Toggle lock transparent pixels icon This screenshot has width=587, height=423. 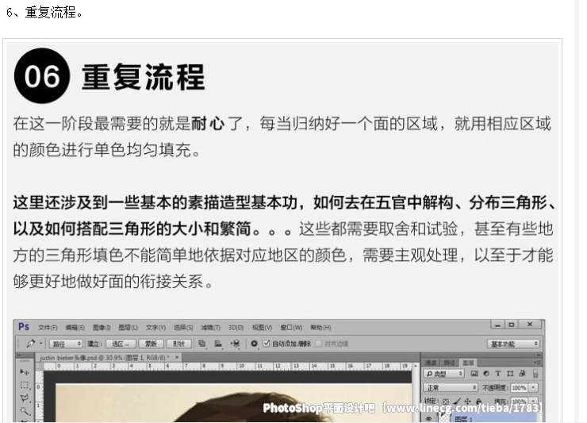click(x=446, y=402)
